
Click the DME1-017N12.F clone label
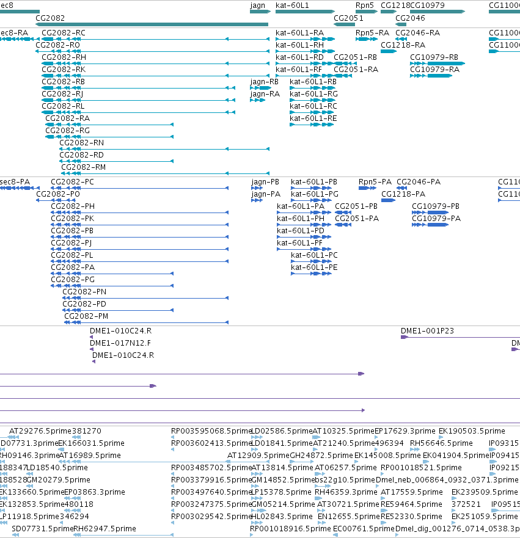(120, 343)
